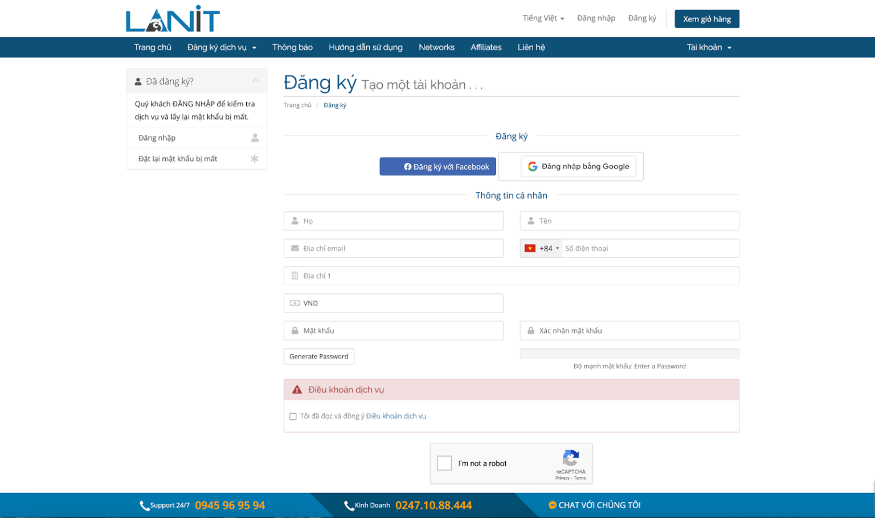The image size is (875, 518).
Task: Focus the Tên input field
Action: pos(629,221)
